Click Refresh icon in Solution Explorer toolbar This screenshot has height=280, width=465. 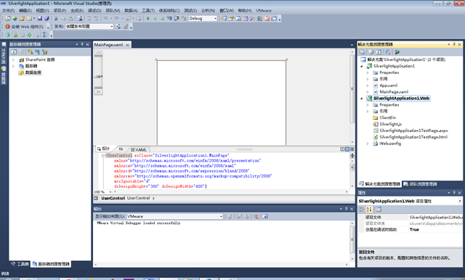coord(379,52)
